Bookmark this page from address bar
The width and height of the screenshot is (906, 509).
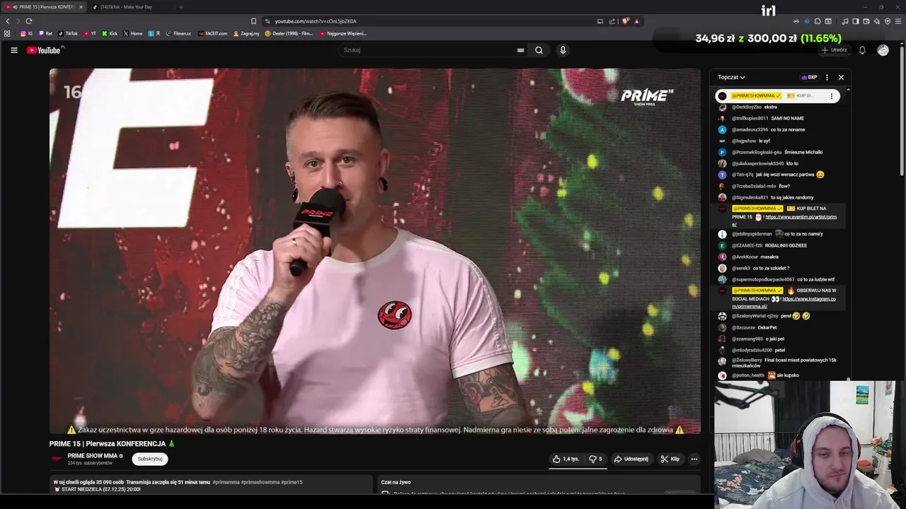click(x=253, y=21)
